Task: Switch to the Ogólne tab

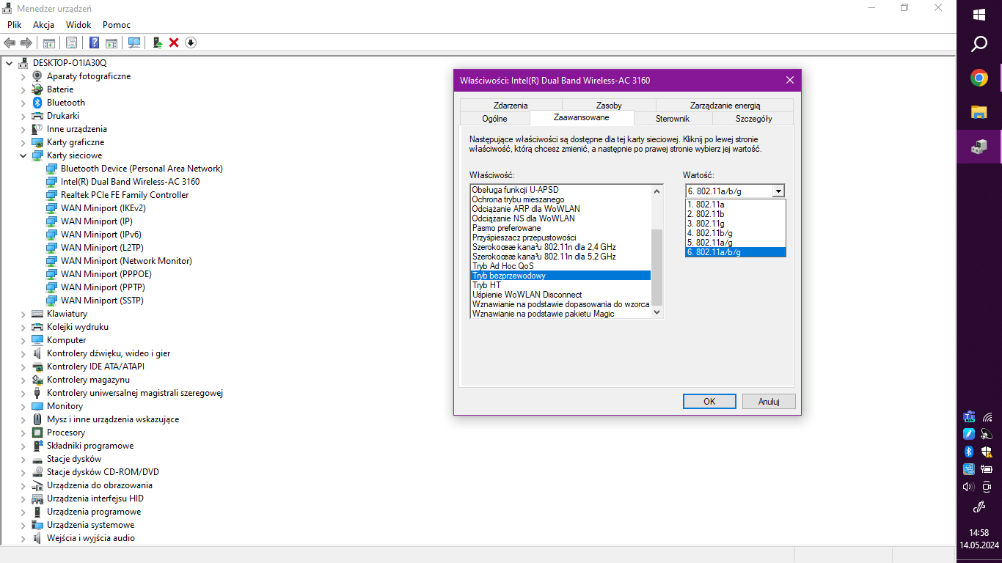Action: (495, 119)
